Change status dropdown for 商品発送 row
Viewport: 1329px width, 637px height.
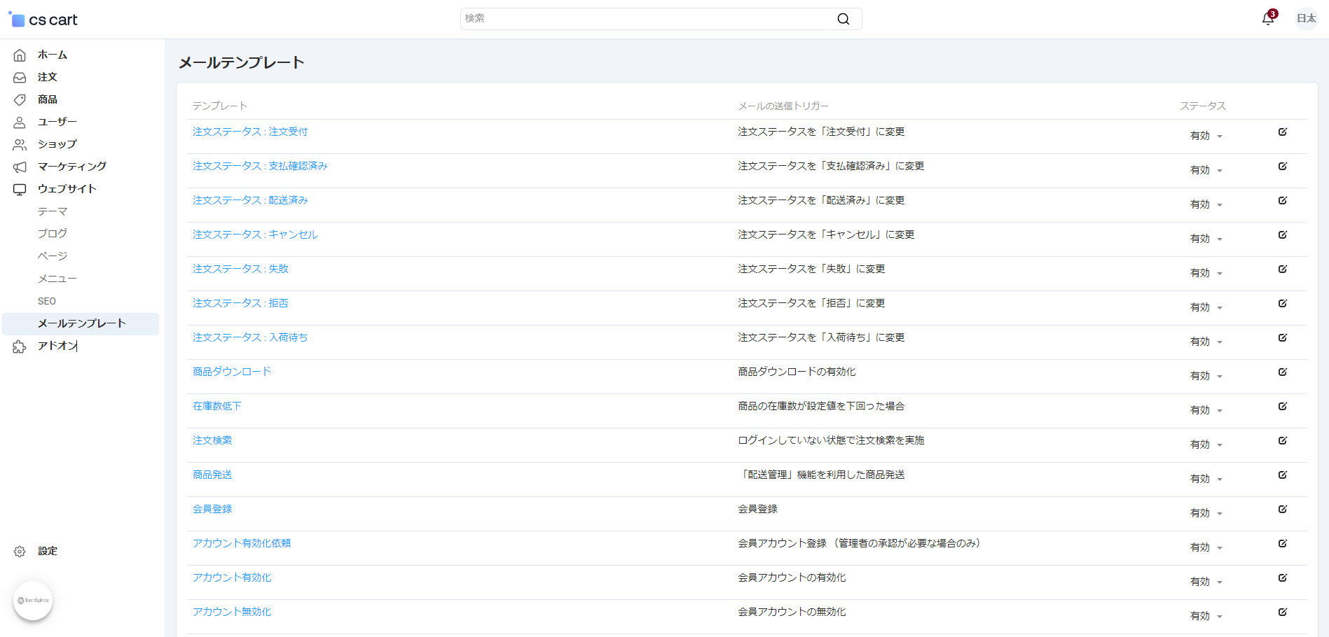1206,479
